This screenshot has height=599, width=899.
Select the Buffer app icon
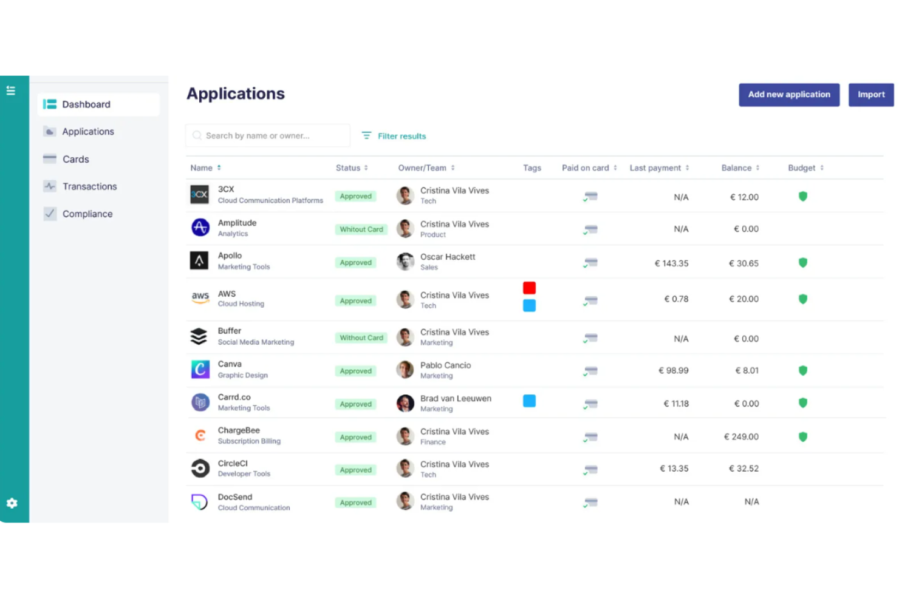tap(200, 336)
